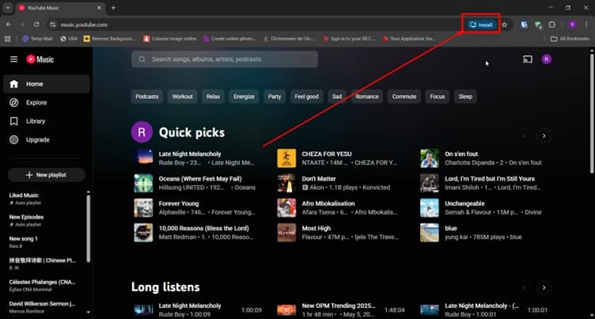Open Upgrade in the sidebar
Image resolution: width=595 pixels, height=319 pixels.
tap(47, 140)
